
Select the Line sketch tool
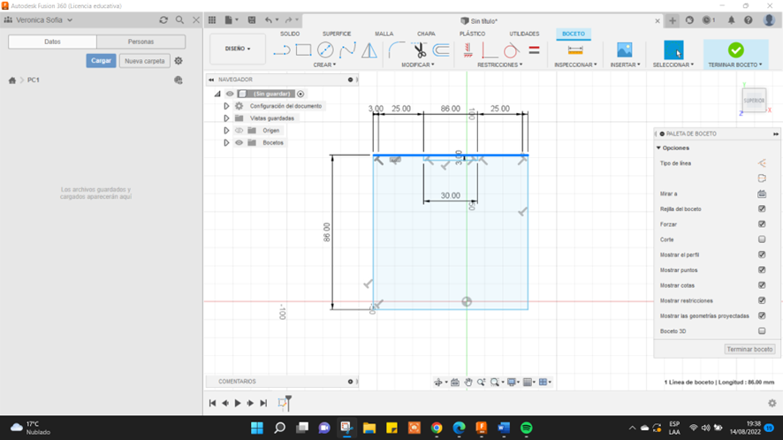click(282, 50)
